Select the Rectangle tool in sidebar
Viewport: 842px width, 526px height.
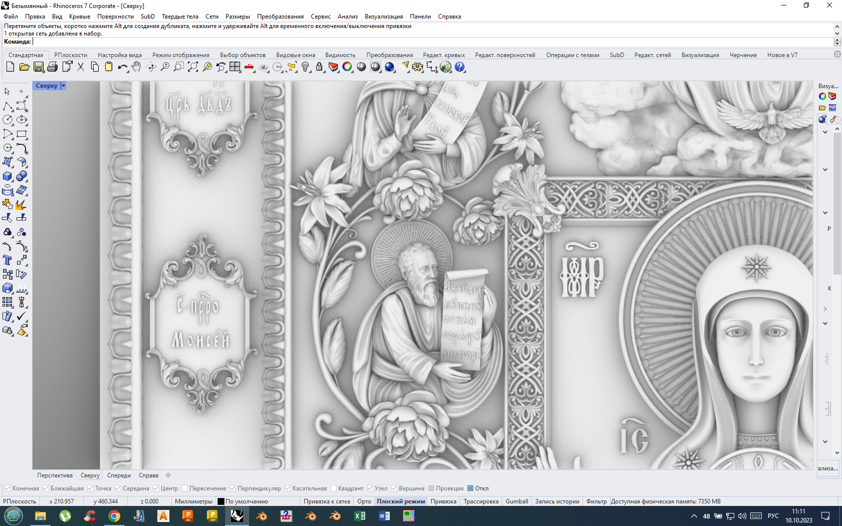coord(22,134)
